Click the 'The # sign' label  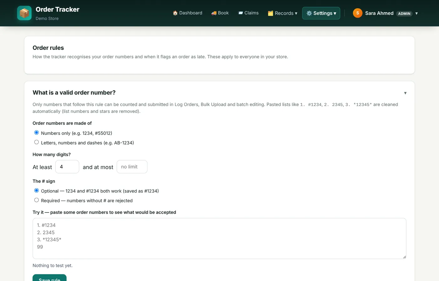[x=44, y=181]
